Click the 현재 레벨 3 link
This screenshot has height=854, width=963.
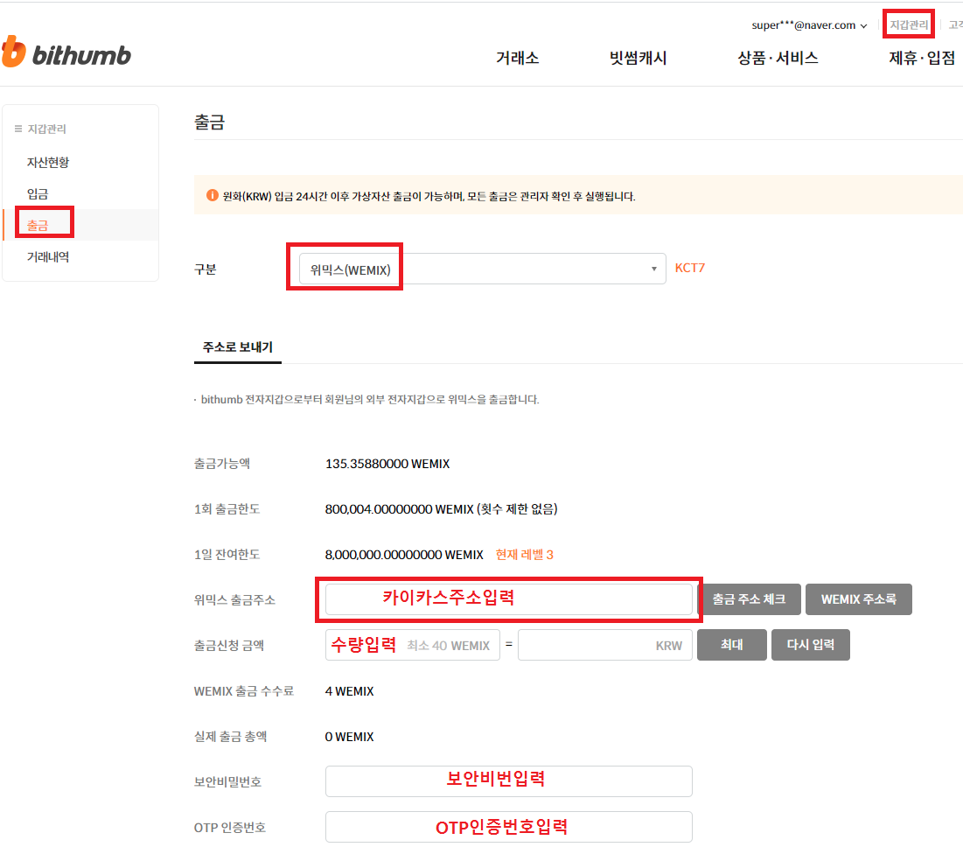525,554
